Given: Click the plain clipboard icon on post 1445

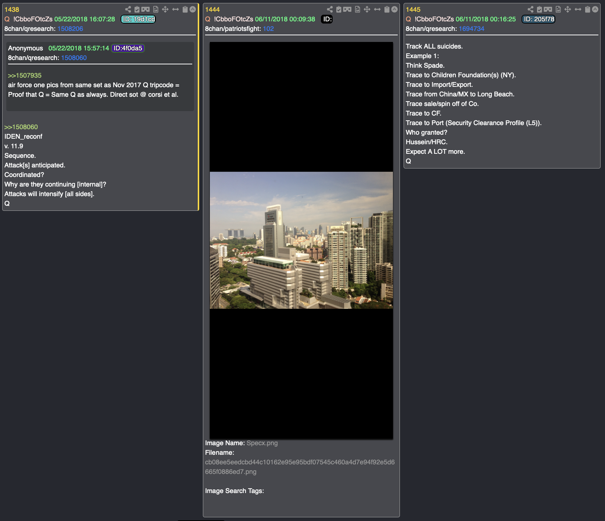Looking at the screenshot, I should [588, 10].
